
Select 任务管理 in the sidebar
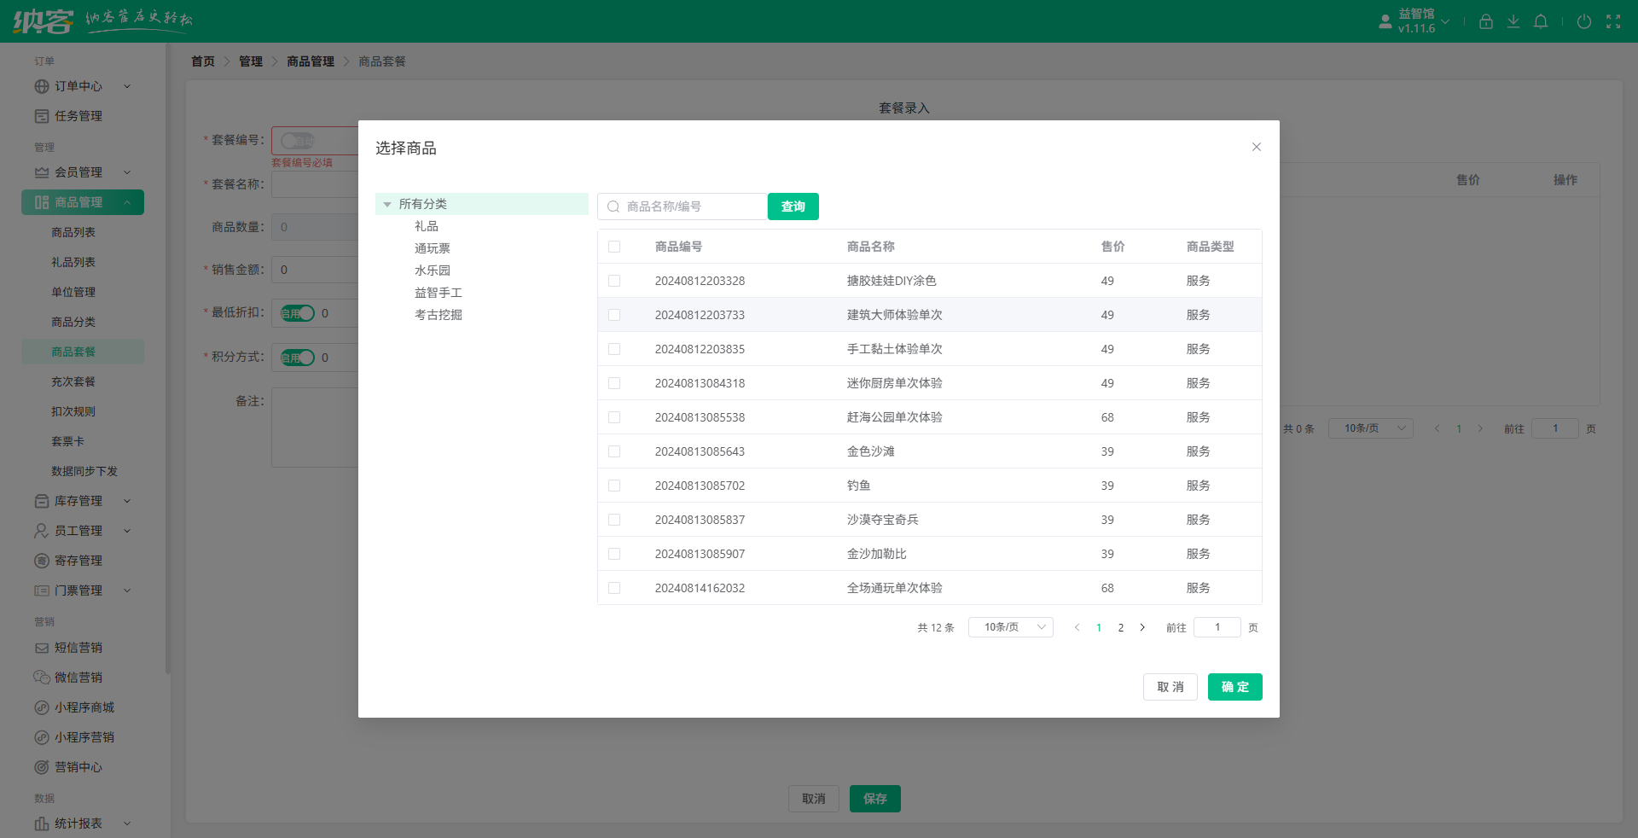pyautogui.click(x=78, y=116)
